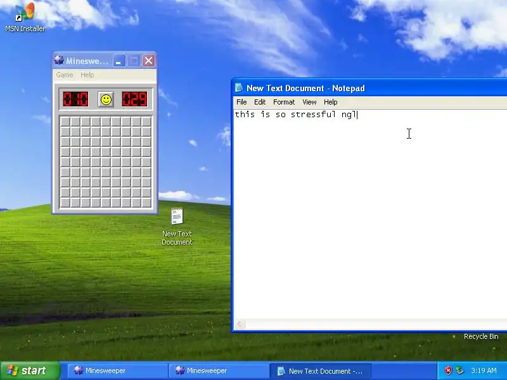The image size is (507, 380).
Task: Uncover the bottom-left Minesweeper cell
Action: [65, 203]
